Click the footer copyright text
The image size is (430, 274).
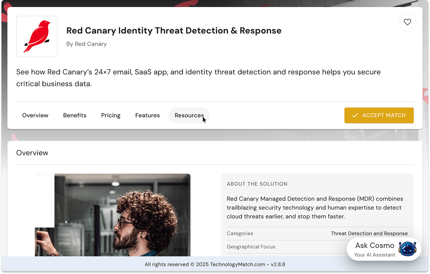tap(215, 264)
